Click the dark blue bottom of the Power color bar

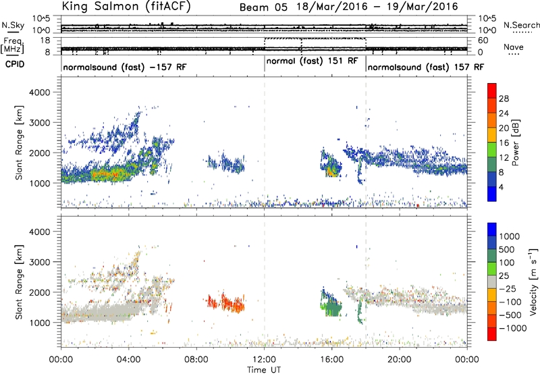coord(492,194)
